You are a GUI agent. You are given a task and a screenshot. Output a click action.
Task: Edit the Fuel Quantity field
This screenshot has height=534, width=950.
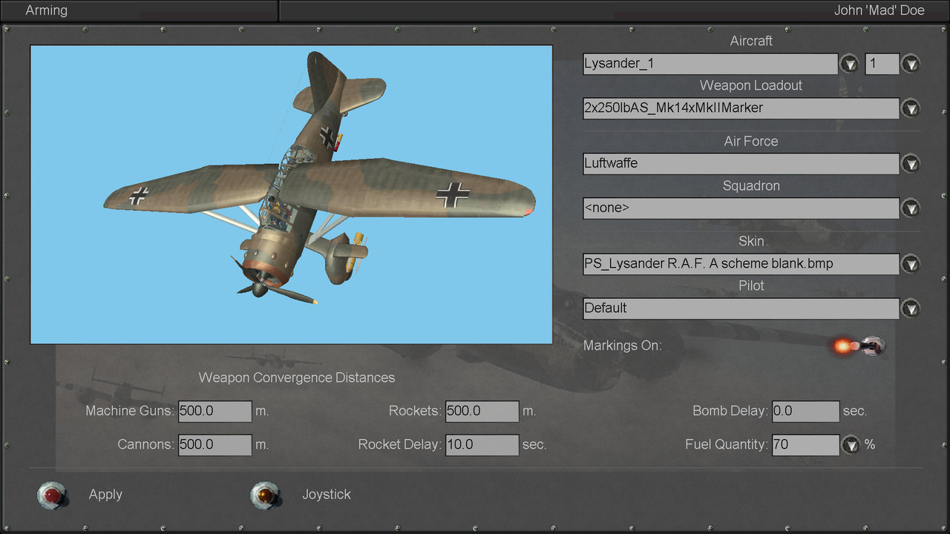(806, 445)
